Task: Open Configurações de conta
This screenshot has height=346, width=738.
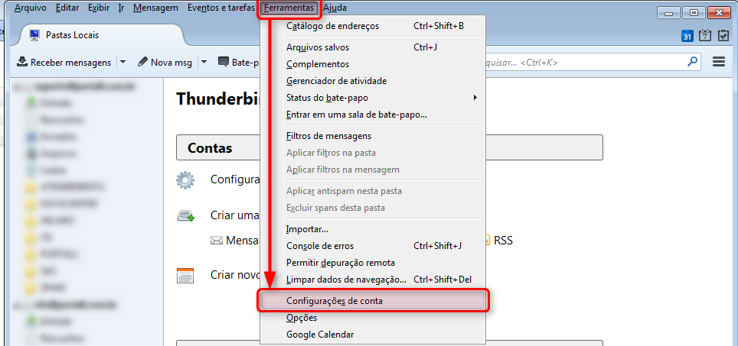Action: [374, 301]
